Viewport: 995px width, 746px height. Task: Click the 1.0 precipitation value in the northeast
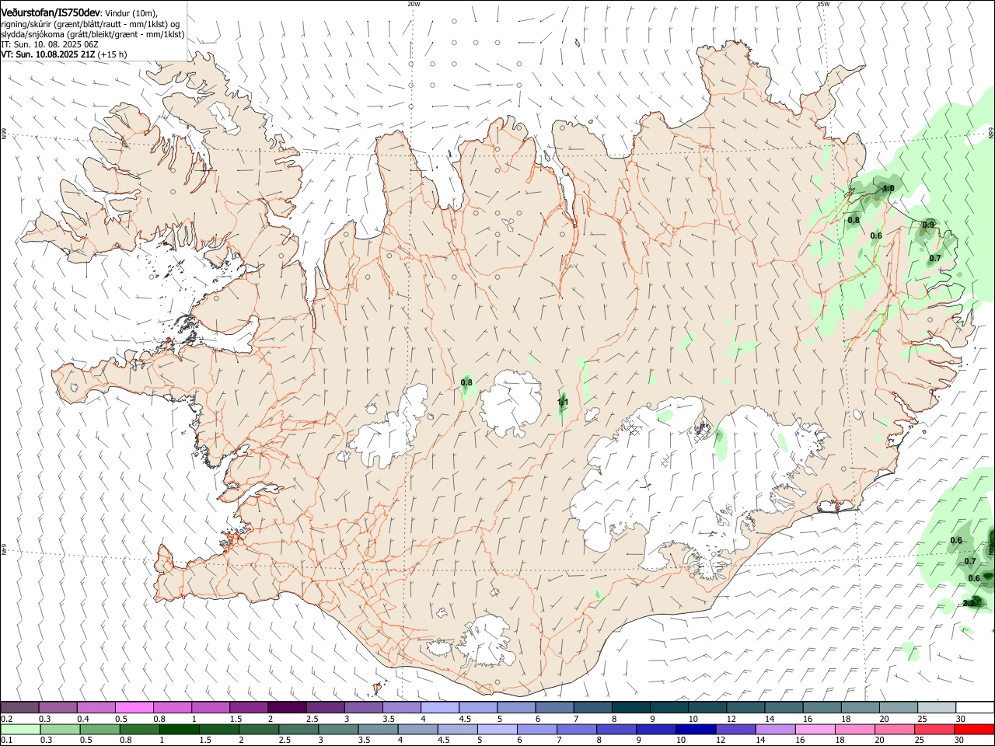point(889,189)
